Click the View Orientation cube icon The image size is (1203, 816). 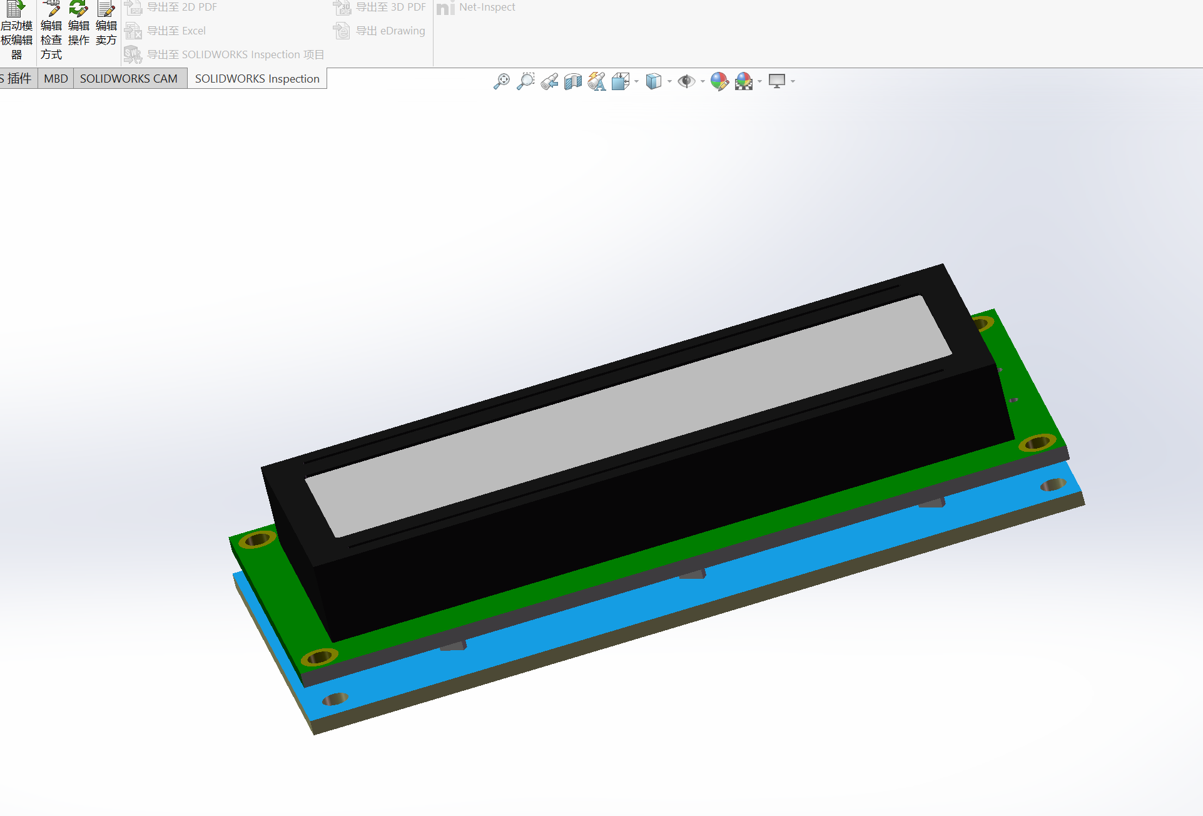point(621,81)
